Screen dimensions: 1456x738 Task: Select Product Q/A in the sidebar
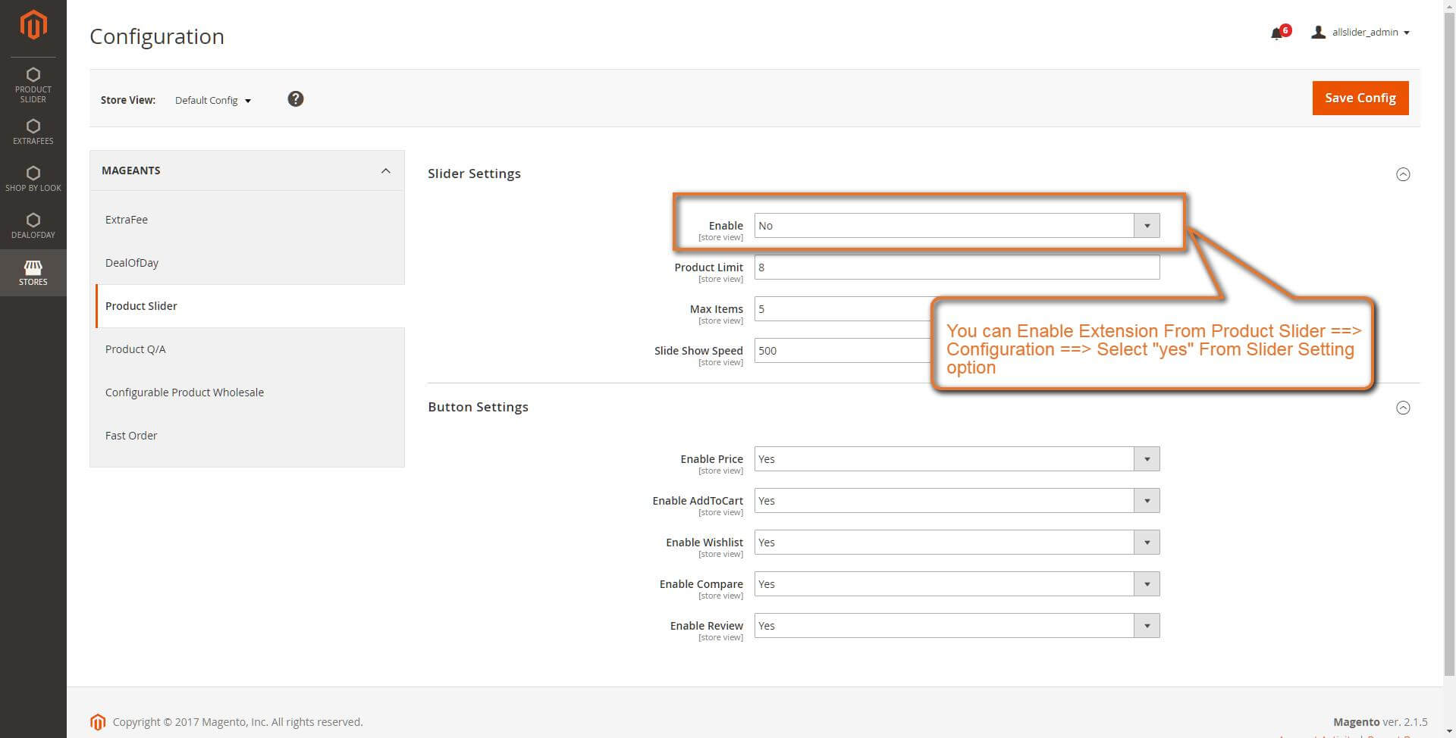coord(136,349)
